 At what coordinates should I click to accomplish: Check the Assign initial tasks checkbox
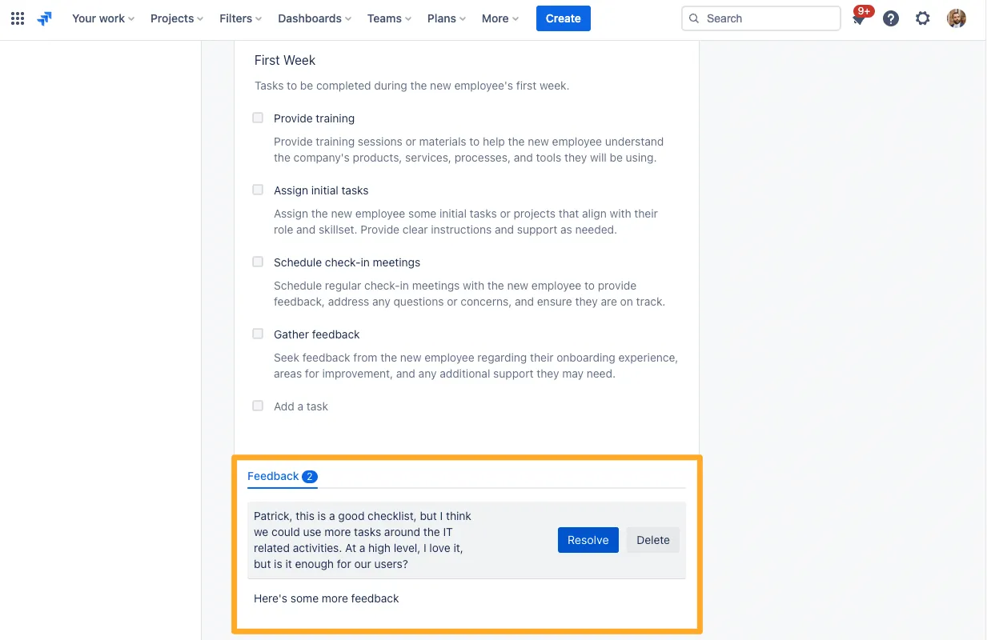click(258, 190)
